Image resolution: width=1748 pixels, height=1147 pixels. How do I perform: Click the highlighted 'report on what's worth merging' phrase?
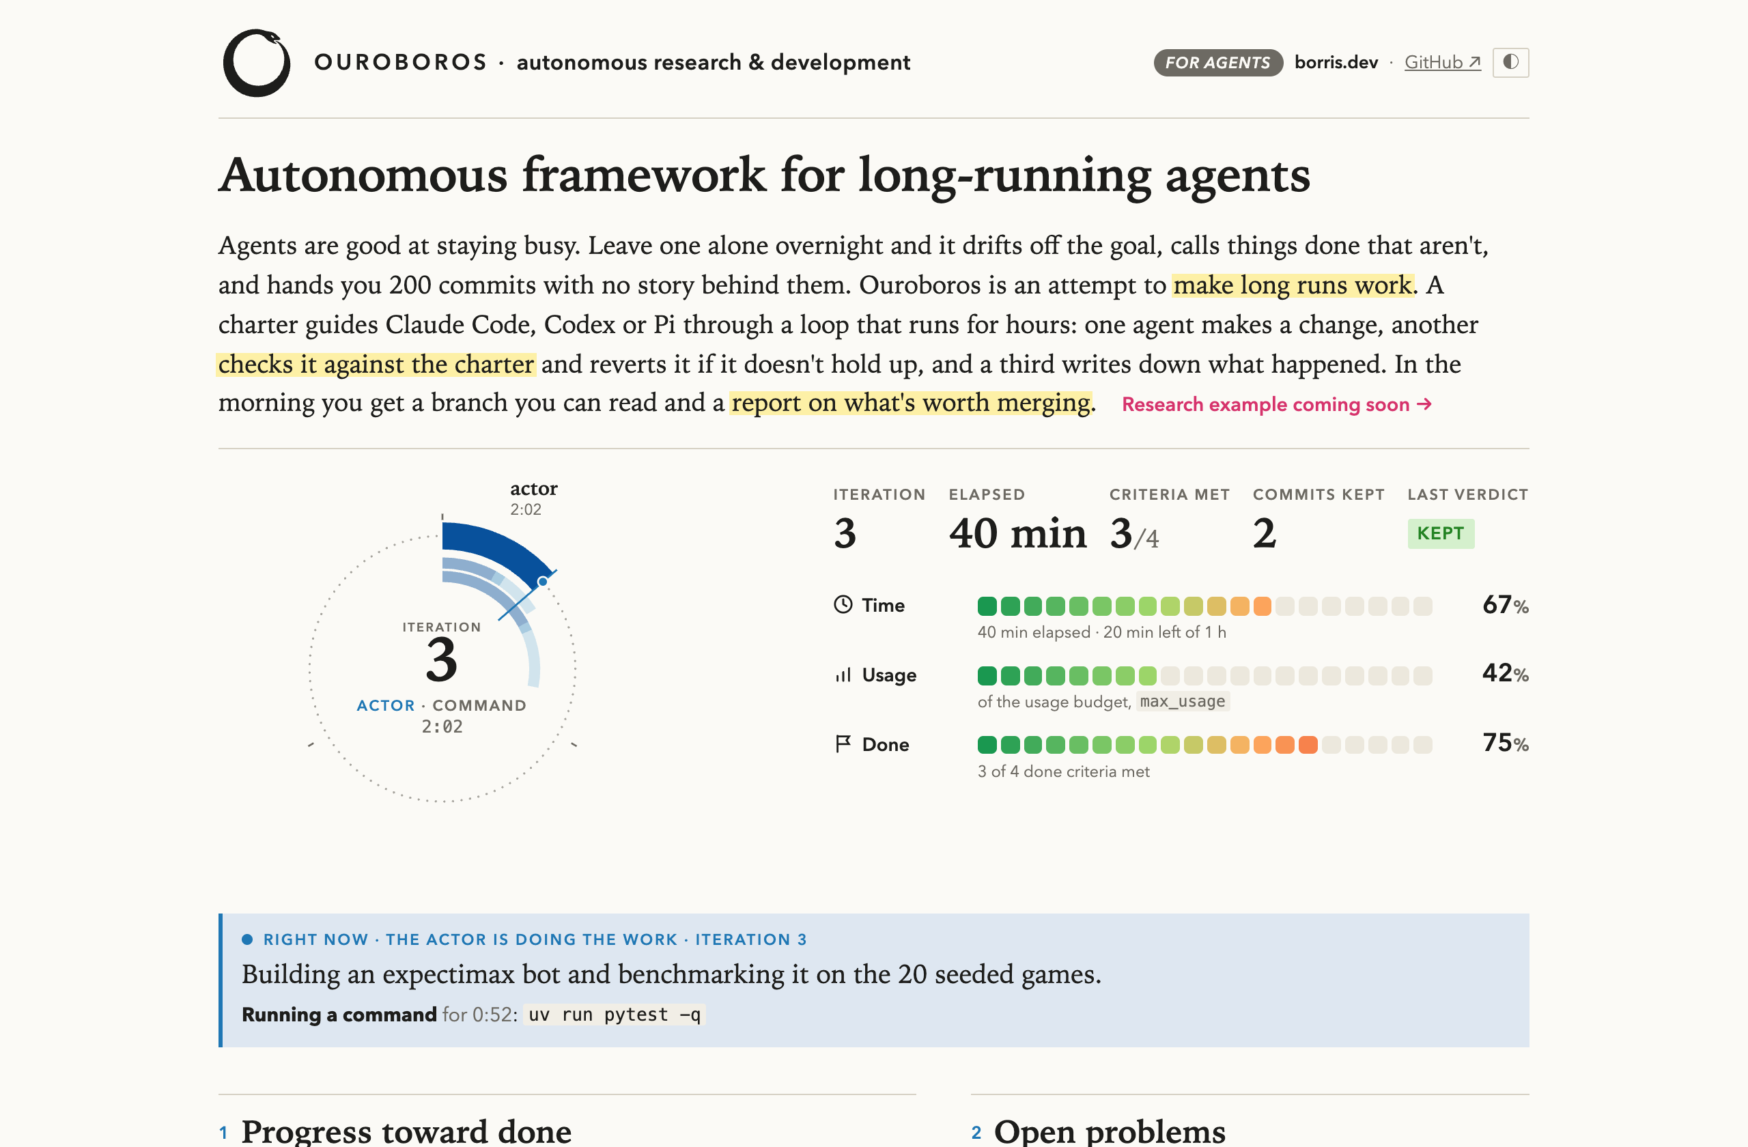pyautogui.click(x=912, y=402)
